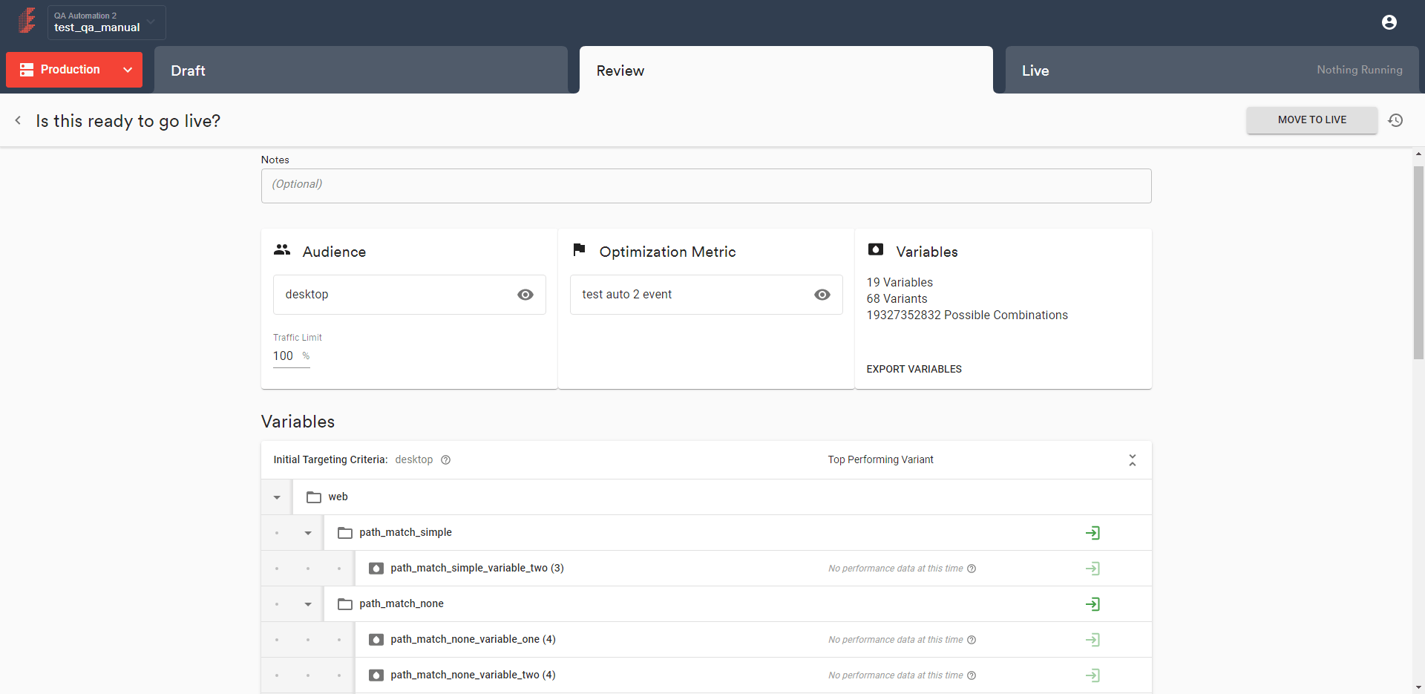
Task: Click go-to arrow for path_match_none_variable_two
Action: click(1092, 675)
